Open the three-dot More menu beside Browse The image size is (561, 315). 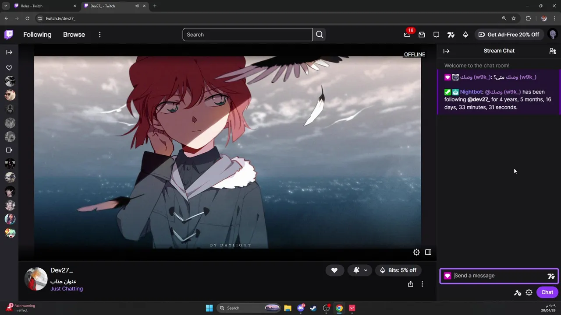click(x=99, y=35)
